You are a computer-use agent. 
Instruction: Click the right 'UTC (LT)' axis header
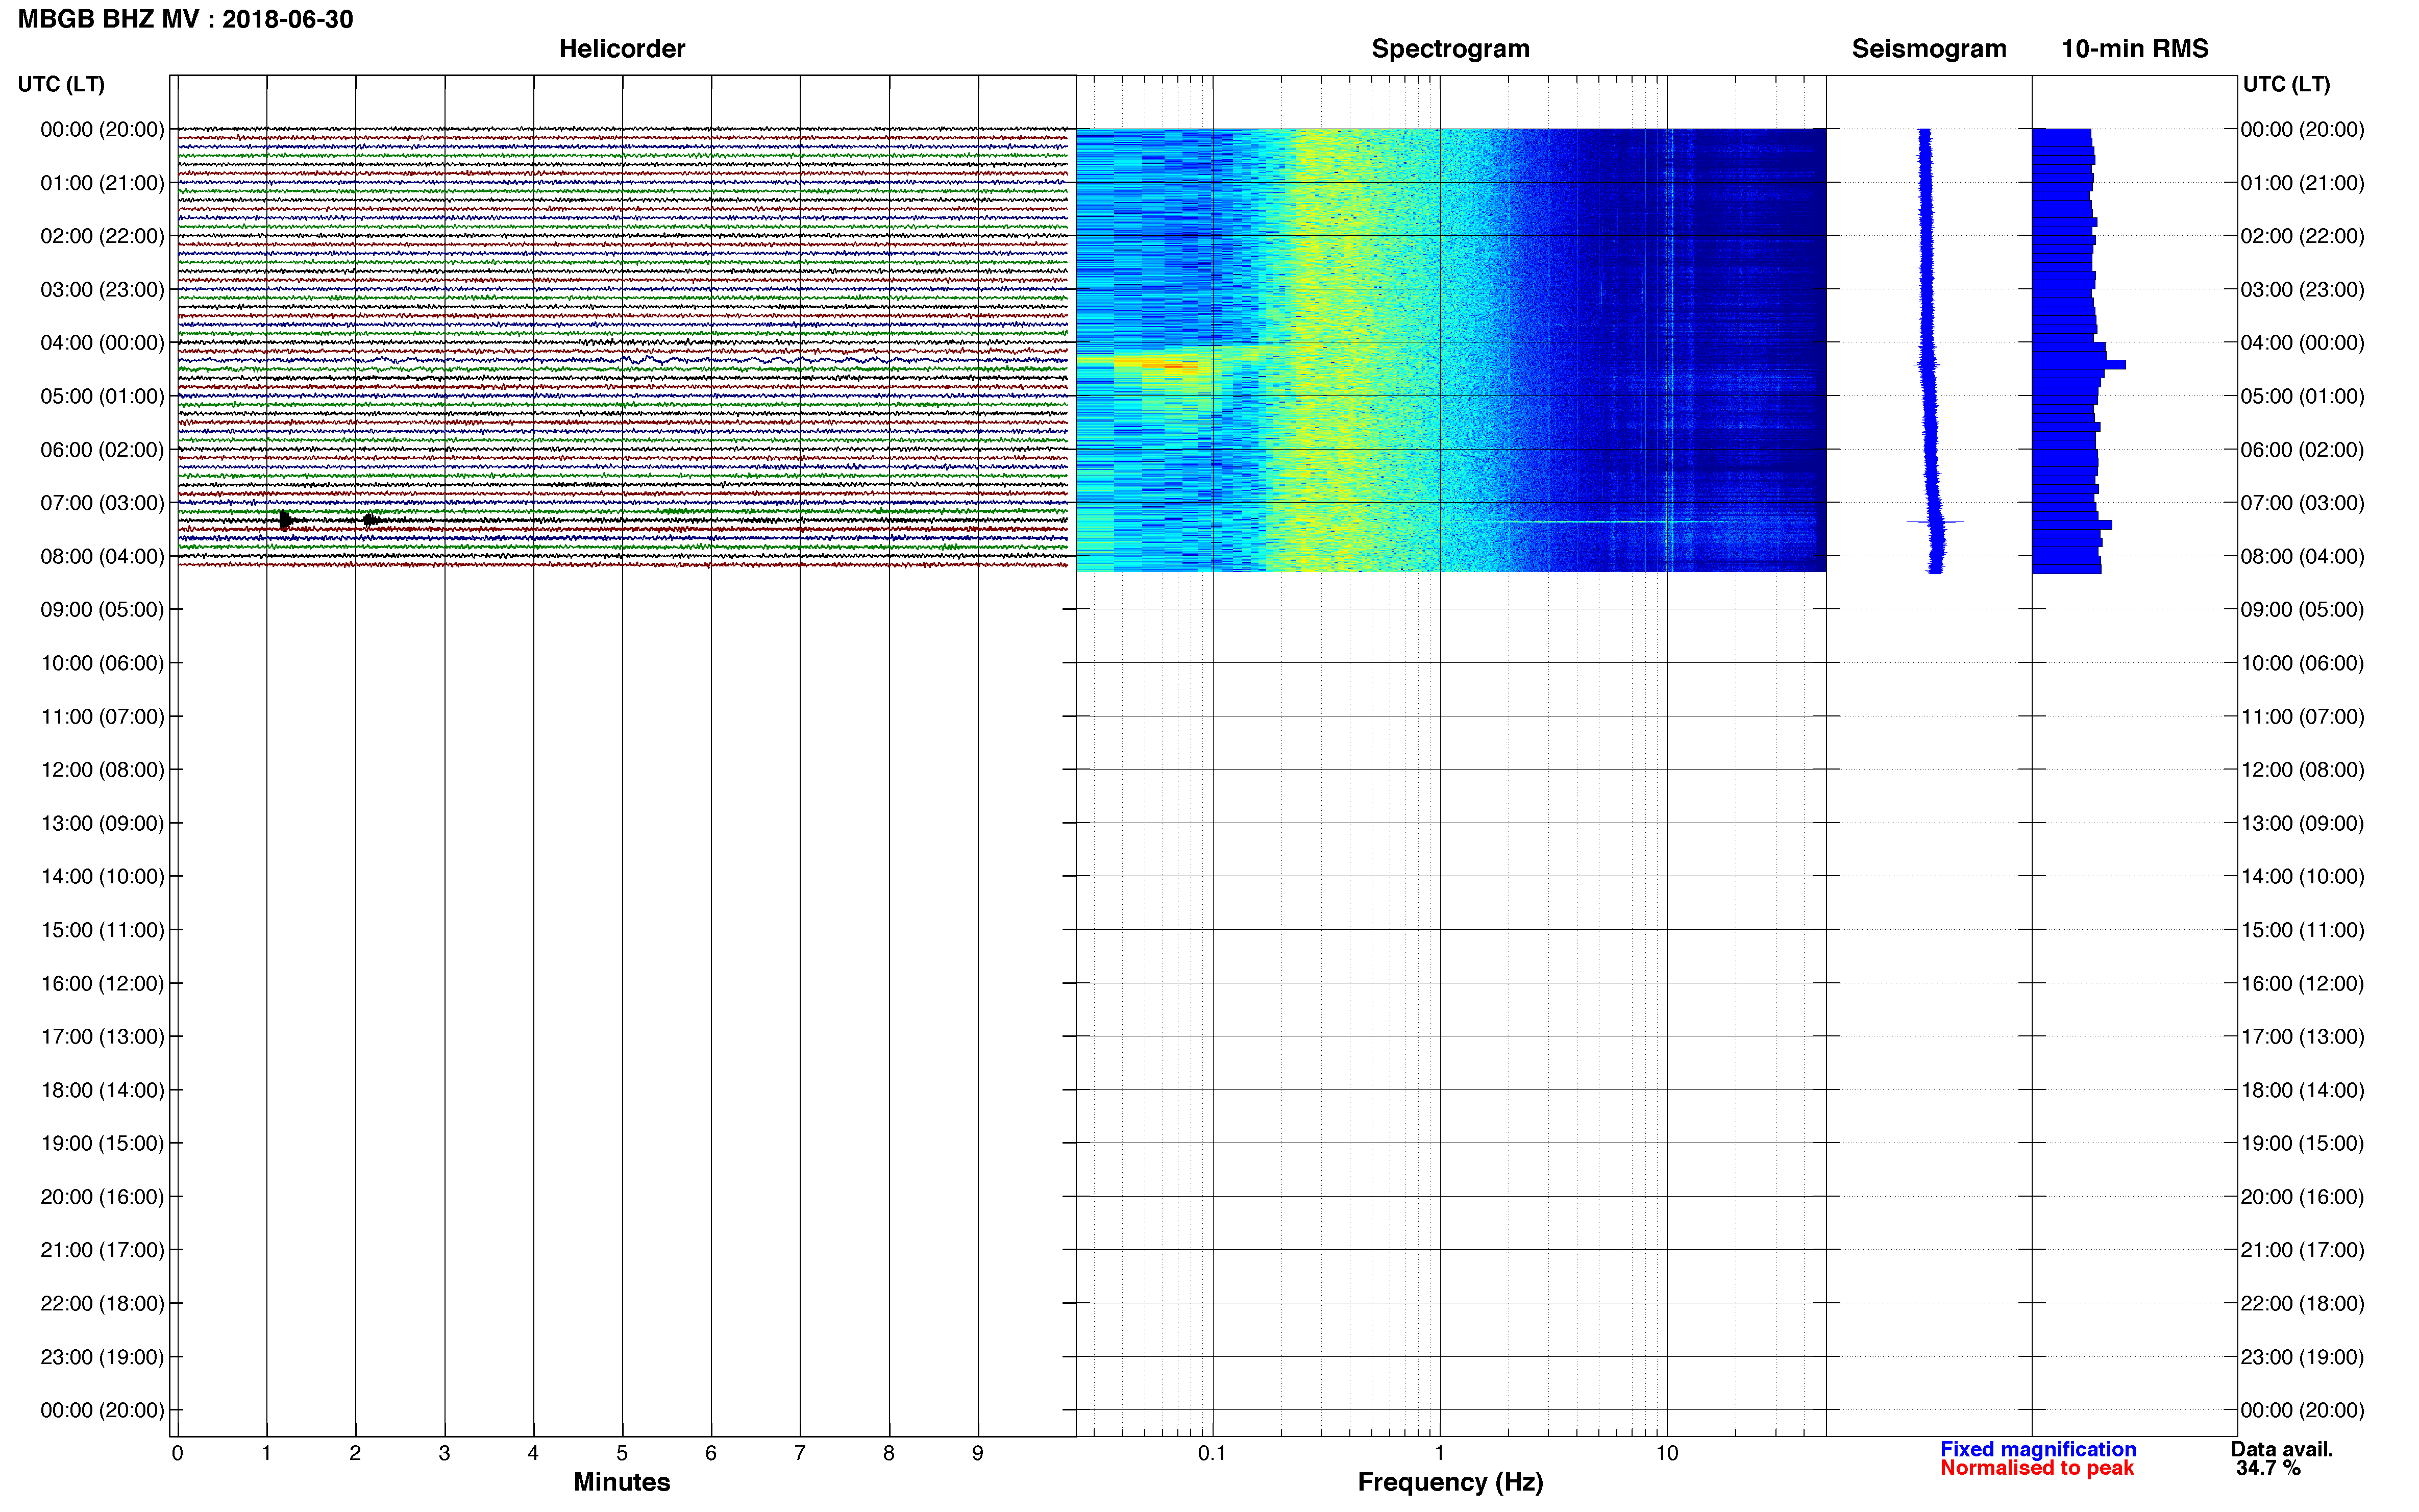pos(2286,84)
